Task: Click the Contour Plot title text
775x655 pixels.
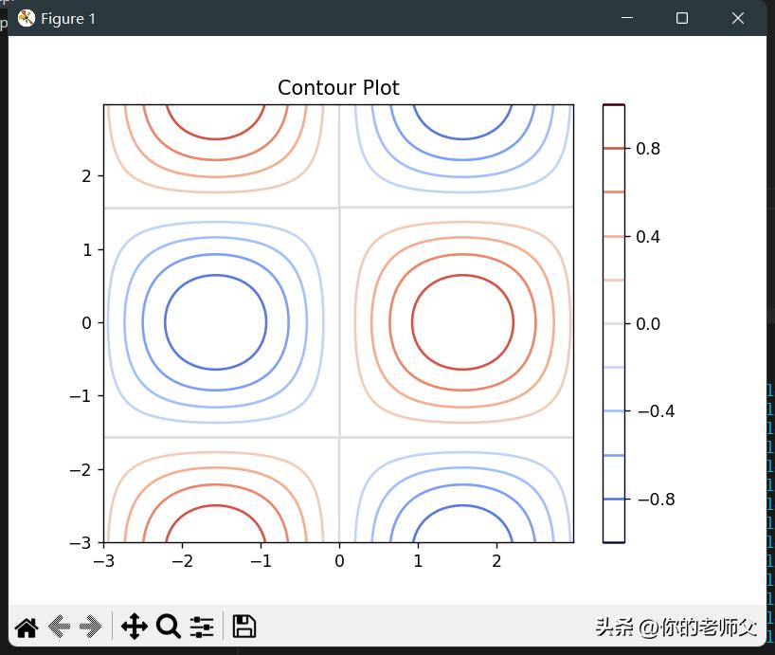Action: (337, 87)
